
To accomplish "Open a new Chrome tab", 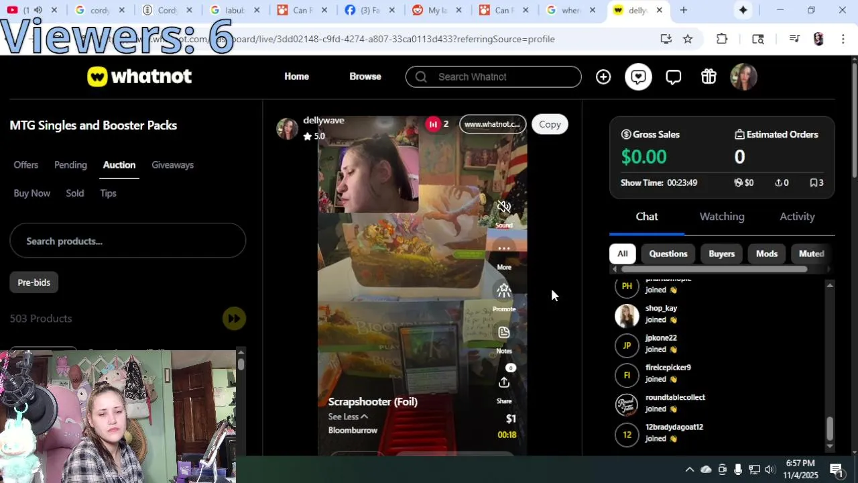I will click(x=684, y=10).
